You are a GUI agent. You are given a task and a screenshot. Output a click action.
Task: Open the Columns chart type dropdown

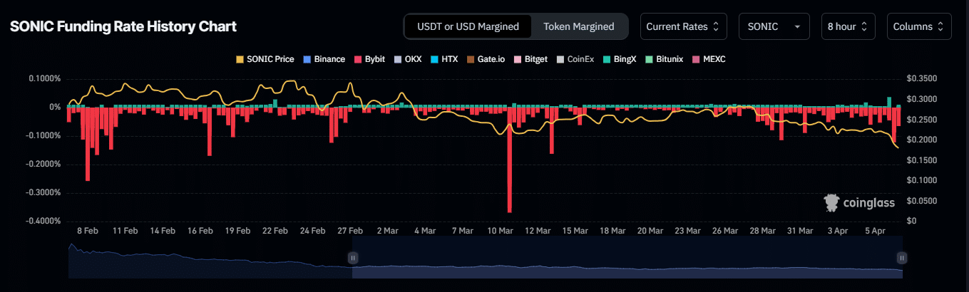coord(918,26)
